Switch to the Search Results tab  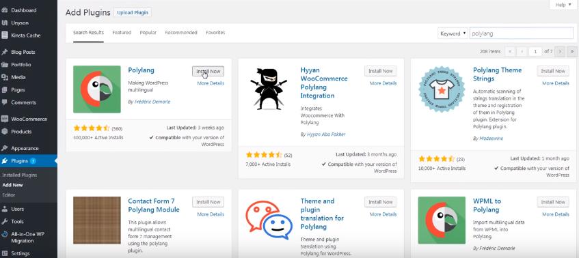point(88,33)
